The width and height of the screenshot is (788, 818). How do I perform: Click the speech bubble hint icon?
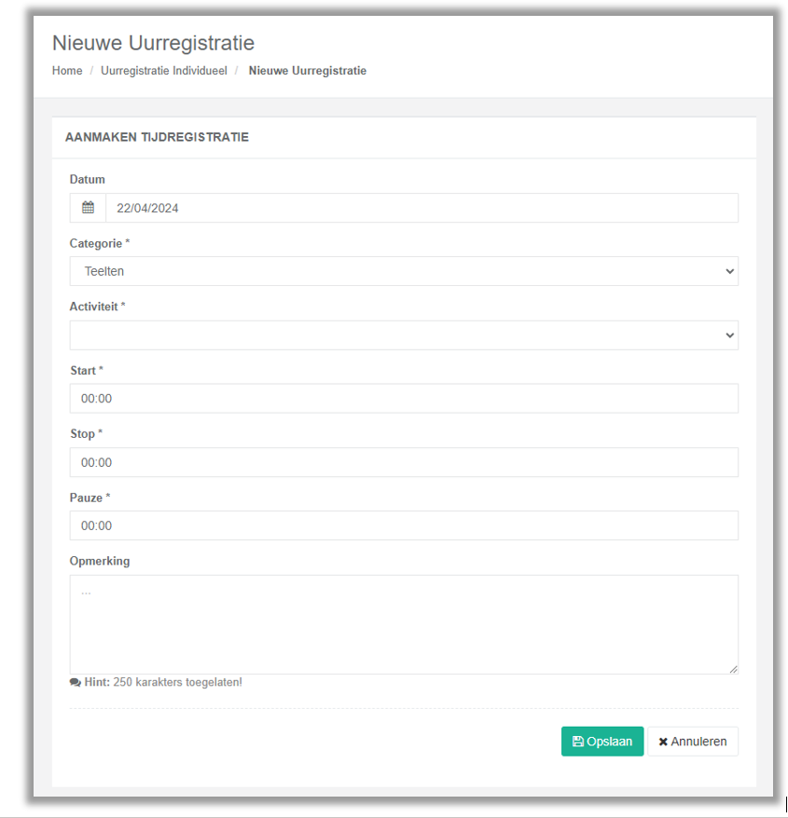coord(76,682)
